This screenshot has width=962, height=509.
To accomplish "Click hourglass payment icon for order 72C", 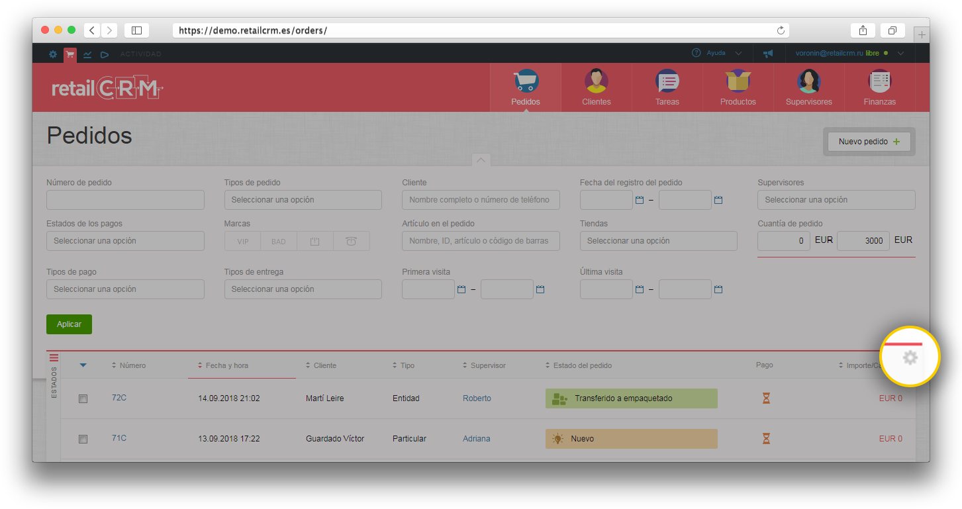I will coord(766,398).
